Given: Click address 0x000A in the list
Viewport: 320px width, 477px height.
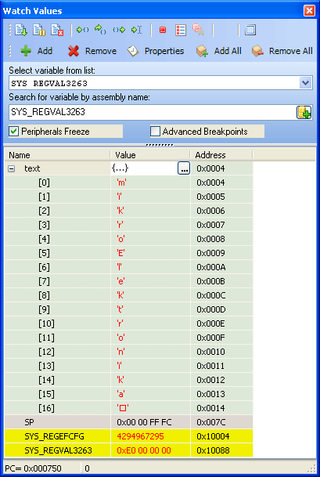Looking at the screenshot, I should click(211, 267).
